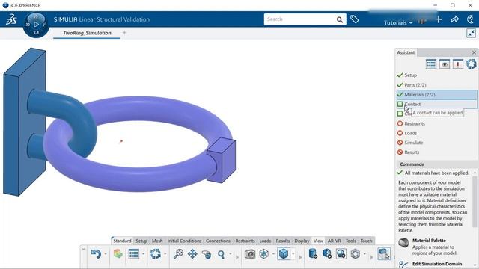Click the Undo arrow icon
Screen dimensions: 479x269
click(96, 254)
